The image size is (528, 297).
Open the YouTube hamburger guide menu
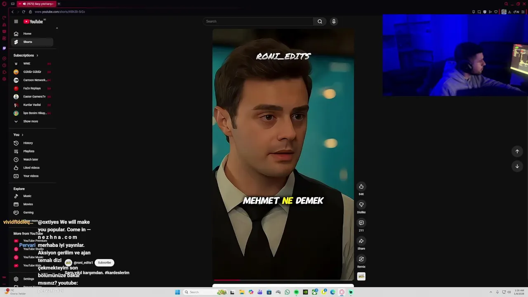[x=16, y=21]
